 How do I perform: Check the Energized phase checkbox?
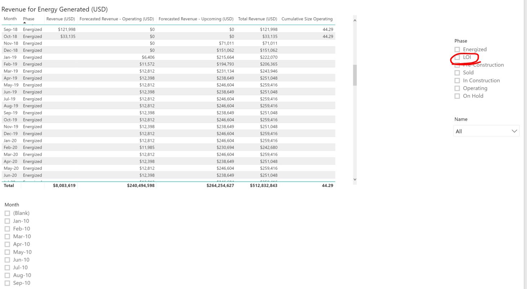pyautogui.click(x=457, y=50)
